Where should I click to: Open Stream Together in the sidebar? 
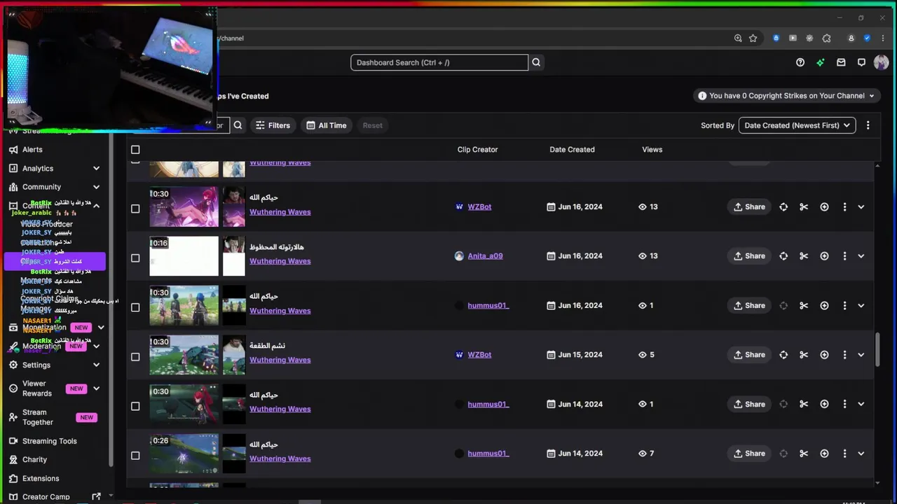coord(38,417)
